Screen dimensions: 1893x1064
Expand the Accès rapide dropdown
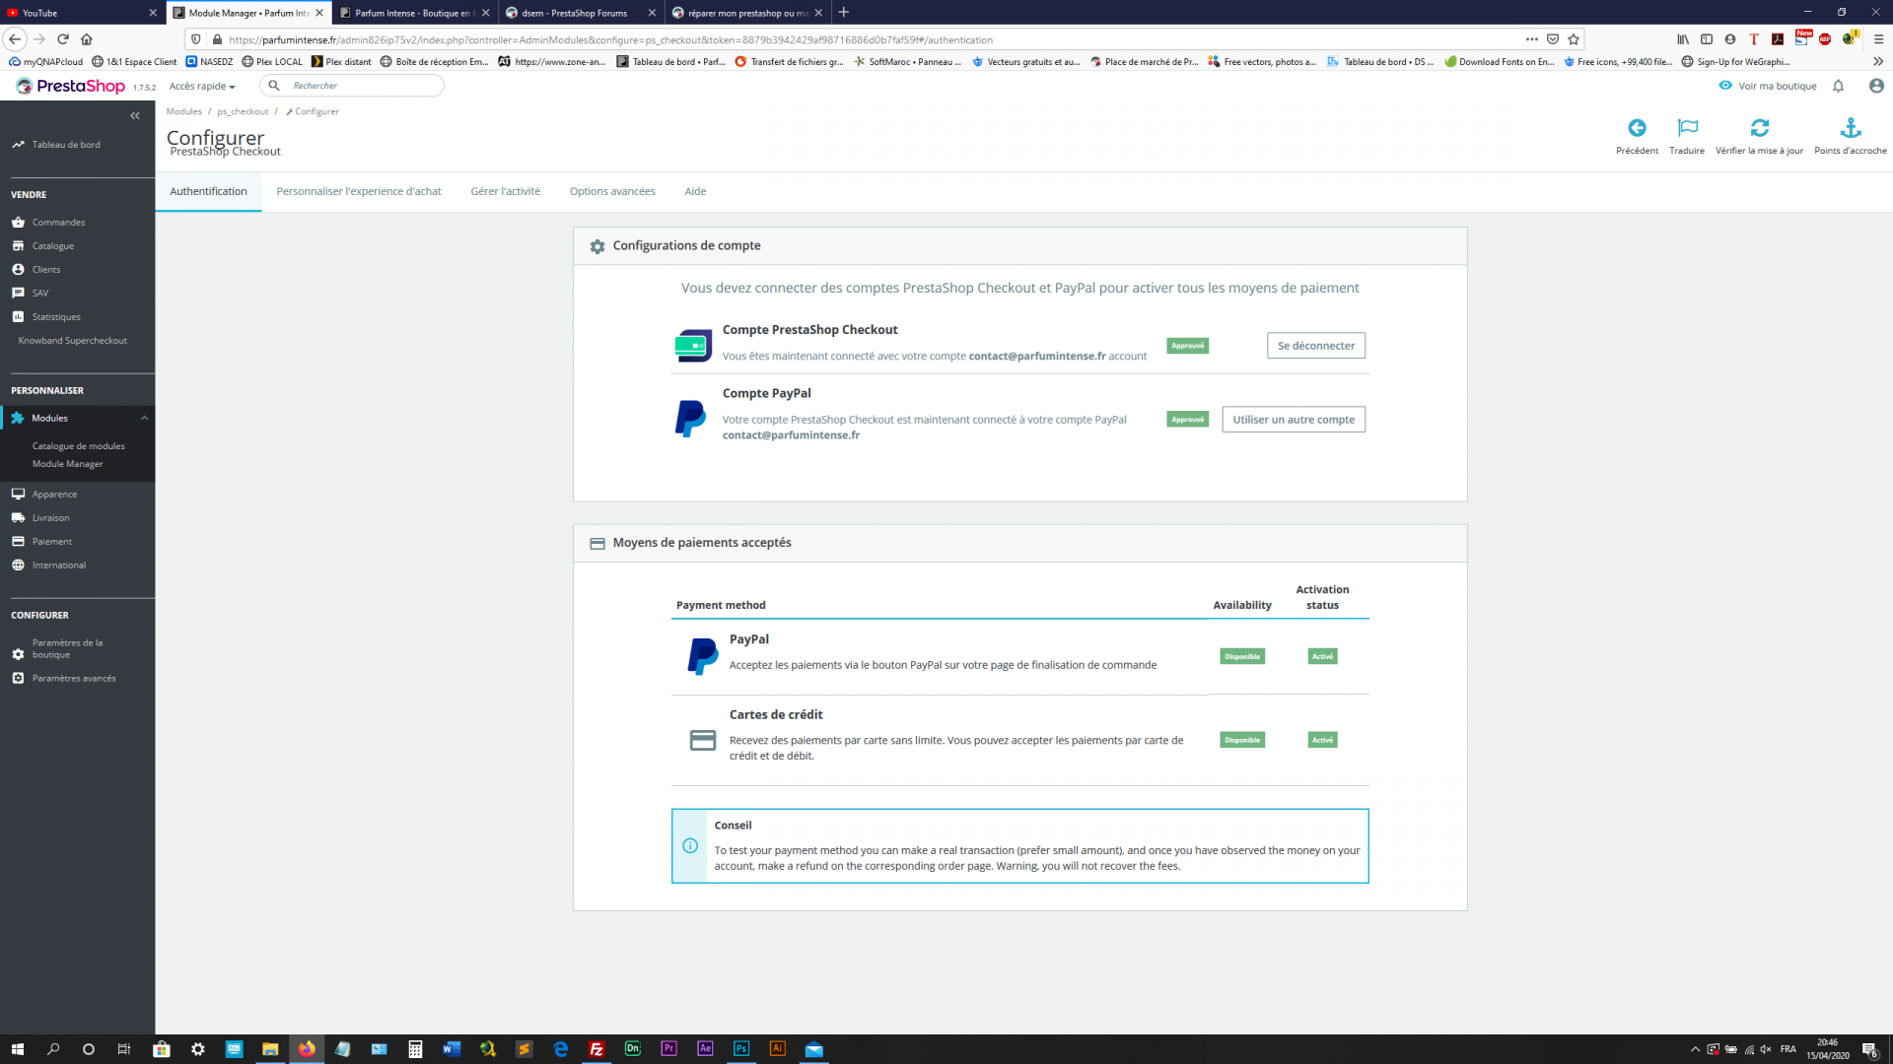pos(202,87)
